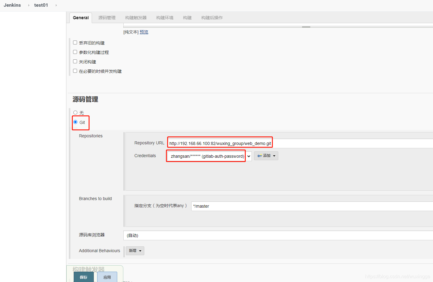The image size is (433, 282).
Task: Expand the arrow after Jenkins breadcrumb
Action: [x=29, y=5]
